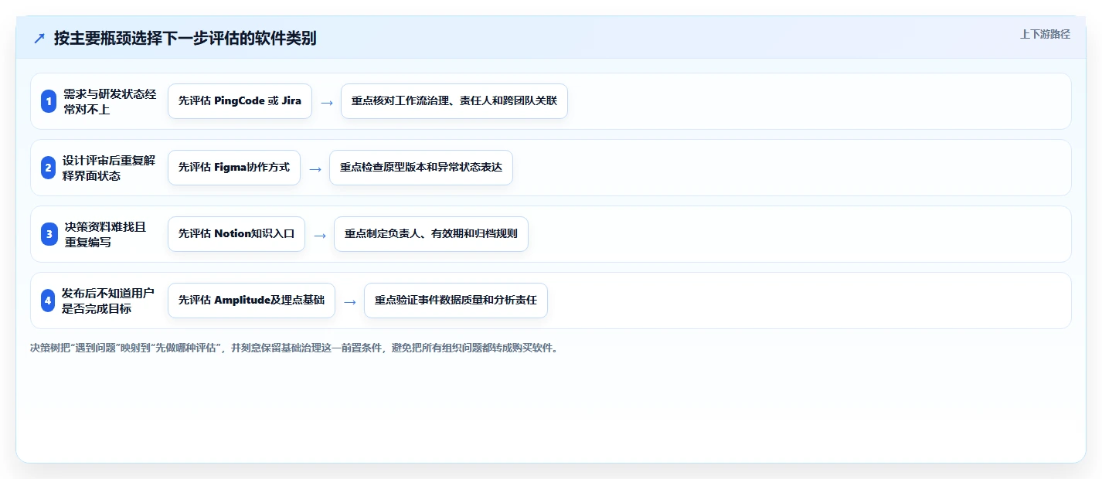Click the text 决策资料难找且重复编写
The width and height of the screenshot is (1102, 479).
105,234
